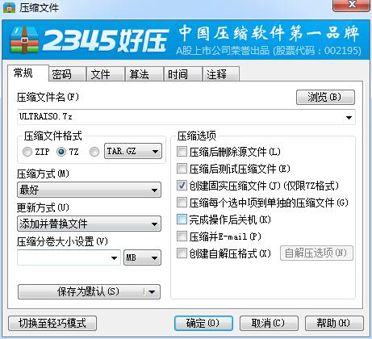Check 创建自解压格式(X) checkbox
The height and width of the screenshot is (339, 372).
coord(182,253)
